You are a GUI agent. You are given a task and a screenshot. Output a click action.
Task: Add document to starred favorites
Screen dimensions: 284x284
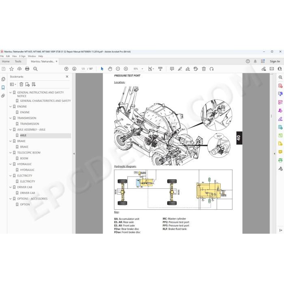pyautogui.click(x=11, y=69)
